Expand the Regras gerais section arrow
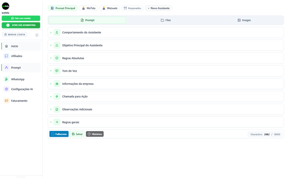This screenshot has width=285, height=178. pos(51,122)
